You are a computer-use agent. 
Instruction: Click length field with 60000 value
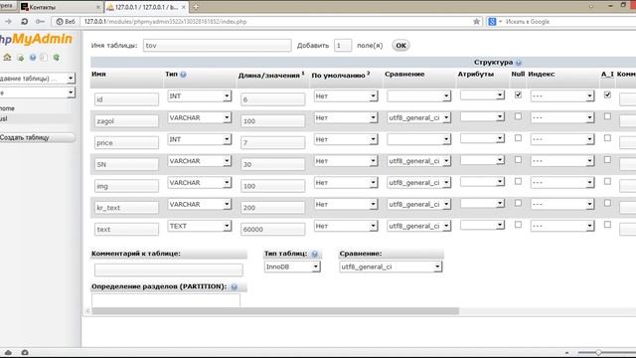pos(272,230)
